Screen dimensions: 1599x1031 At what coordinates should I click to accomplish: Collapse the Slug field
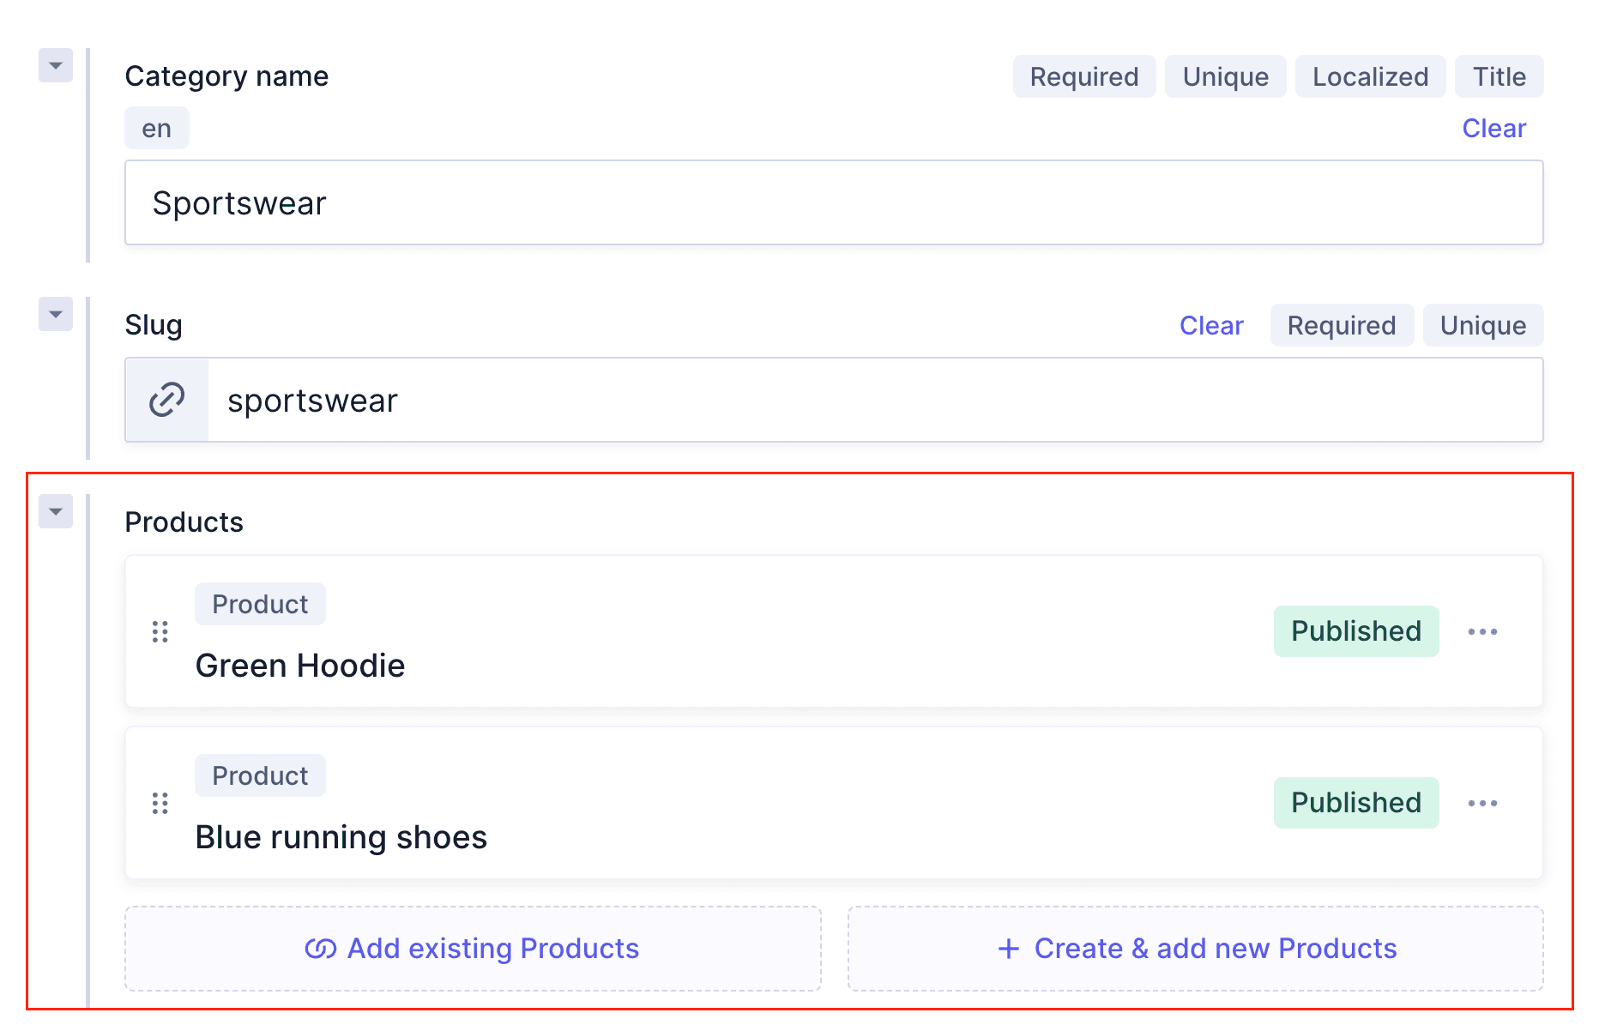[55, 315]
